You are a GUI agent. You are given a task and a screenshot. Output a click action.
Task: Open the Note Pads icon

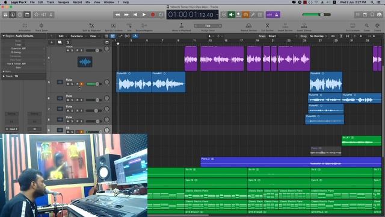coord(365,14)
